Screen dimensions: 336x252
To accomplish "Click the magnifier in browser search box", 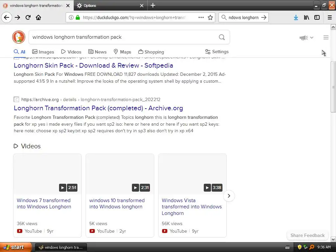I will coord(224,17).
